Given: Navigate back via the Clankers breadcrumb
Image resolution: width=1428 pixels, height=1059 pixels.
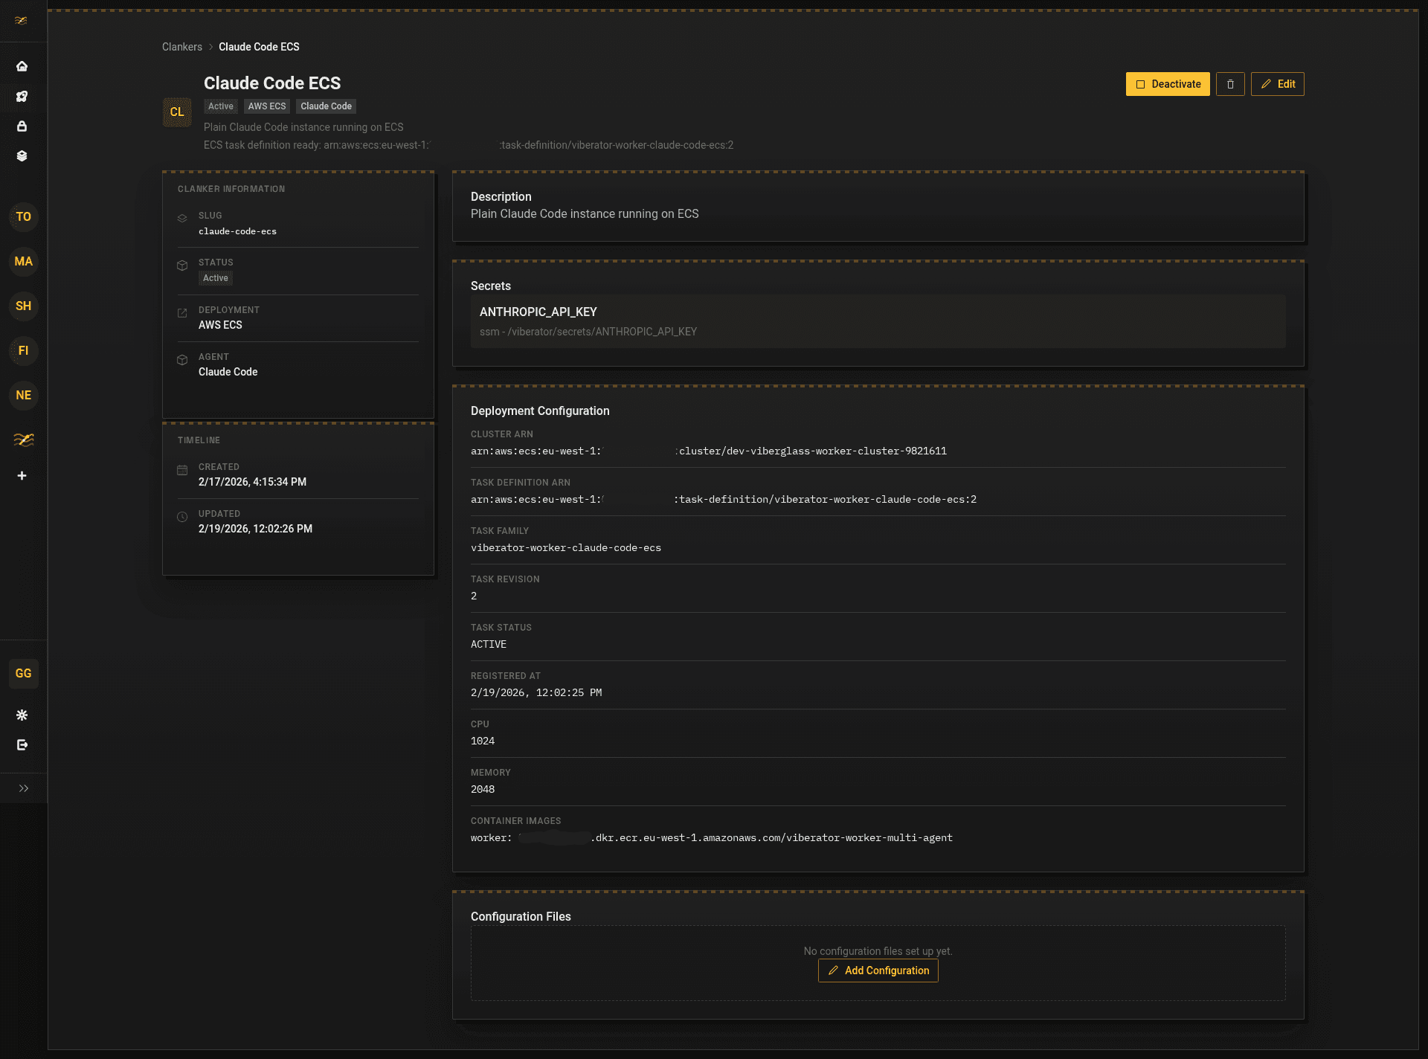Looking at the screenshot, I should [x=182, y=46].
